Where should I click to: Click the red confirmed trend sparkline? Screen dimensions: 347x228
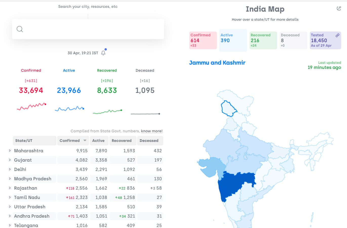click(31, 107)
